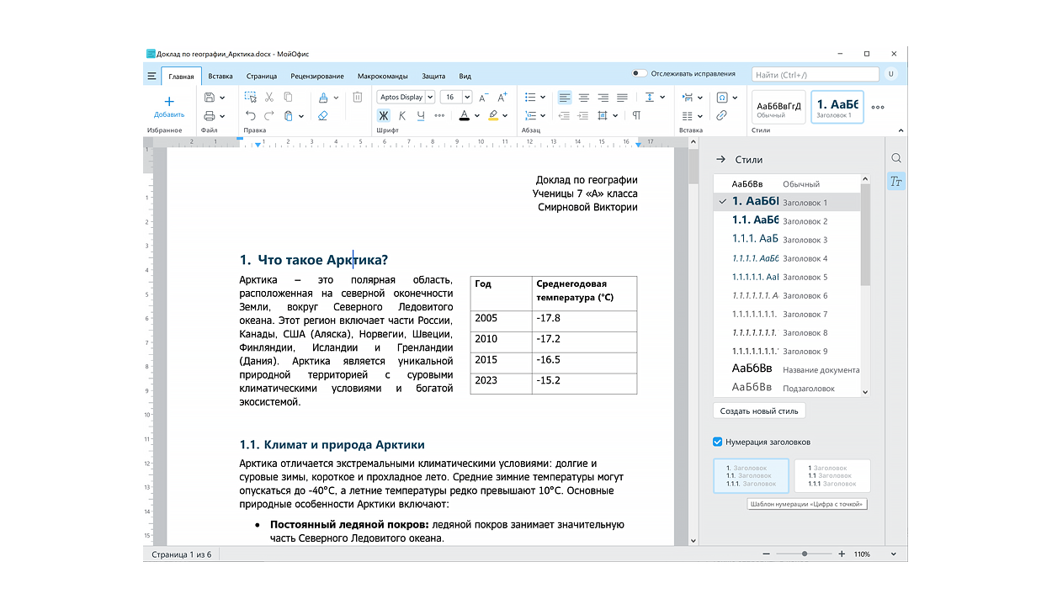Click the selection tool icon
The height and width of the screenshot is (604, 1052).
click(x=251, y=98)
